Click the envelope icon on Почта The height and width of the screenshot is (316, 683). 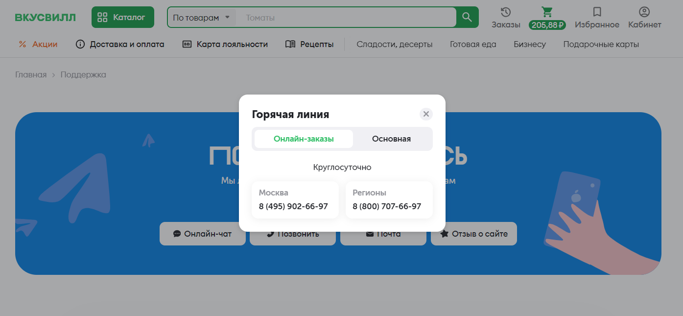(370, 234)
